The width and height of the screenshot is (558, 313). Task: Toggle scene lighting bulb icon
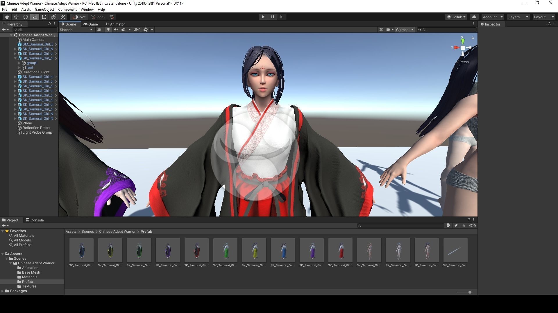click(x=108, y=30)
